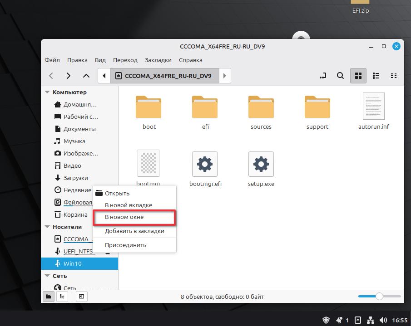Click the network icon in system tray

click(370, 320)
